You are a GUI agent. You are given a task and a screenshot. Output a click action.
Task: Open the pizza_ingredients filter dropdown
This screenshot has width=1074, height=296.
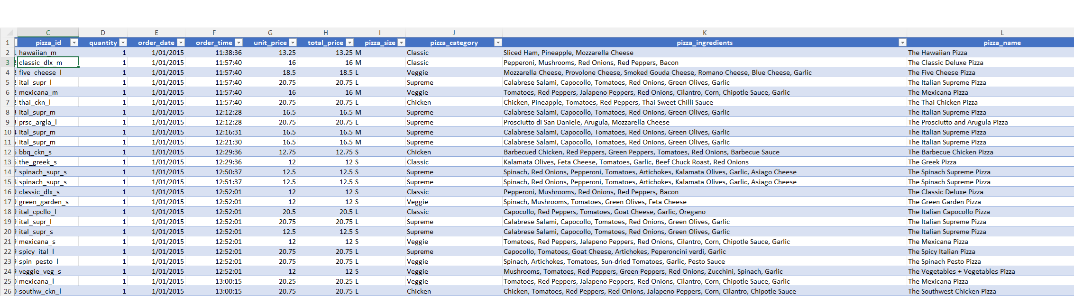coord(902,43)
